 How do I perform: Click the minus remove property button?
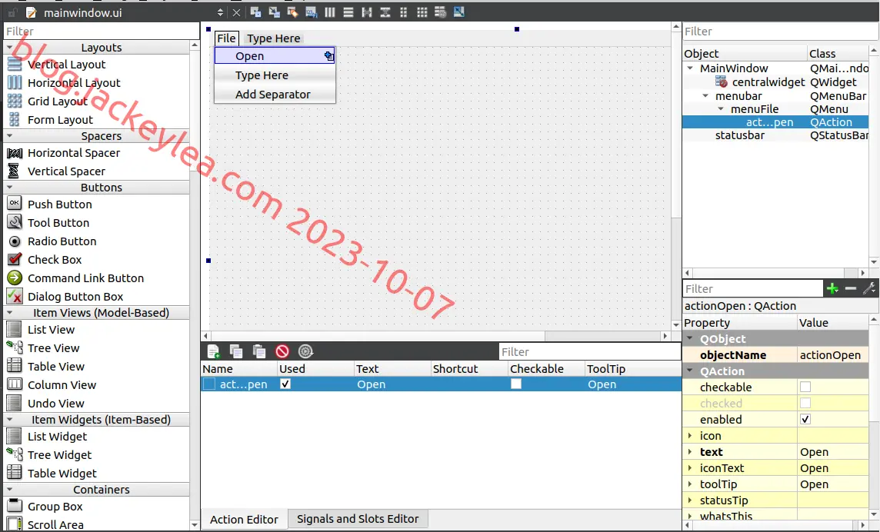(851, 288)
